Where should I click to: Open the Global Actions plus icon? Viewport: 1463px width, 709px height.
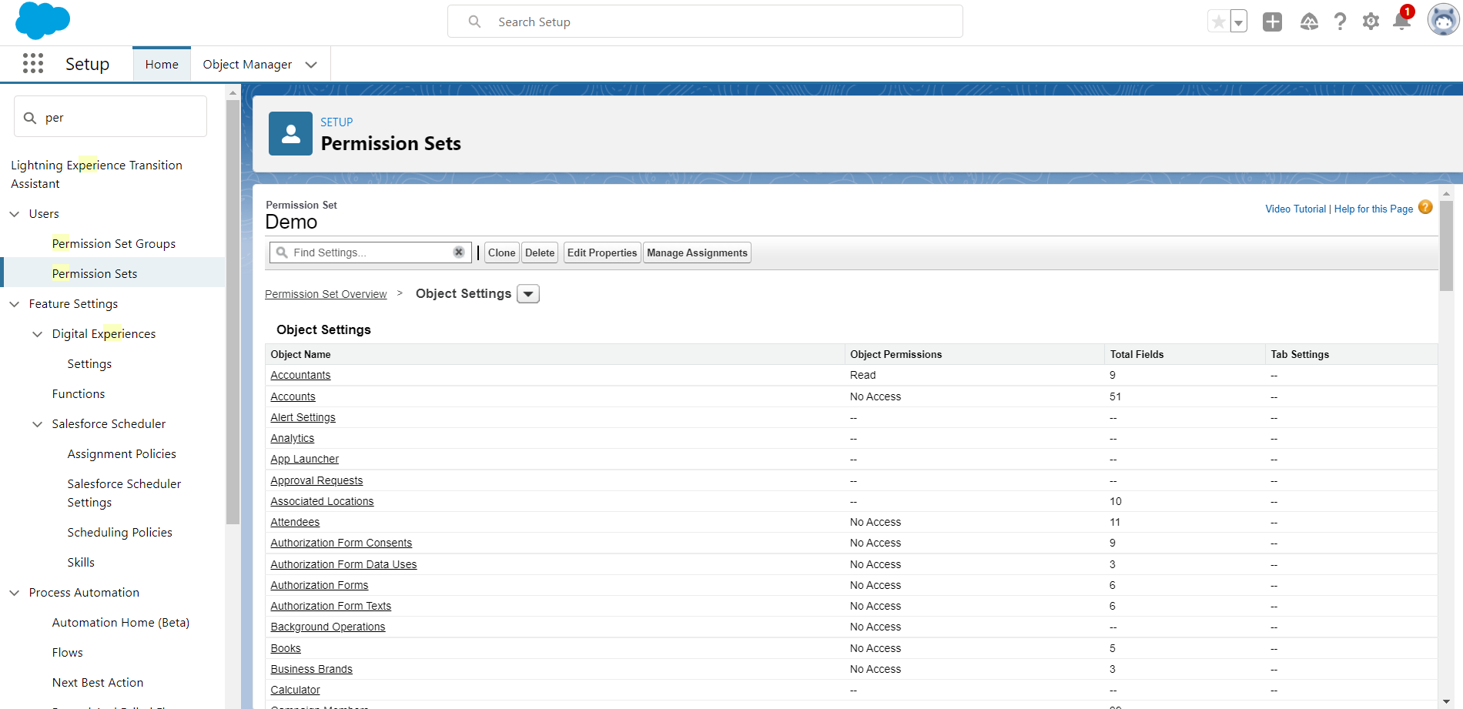(1272, 22)
